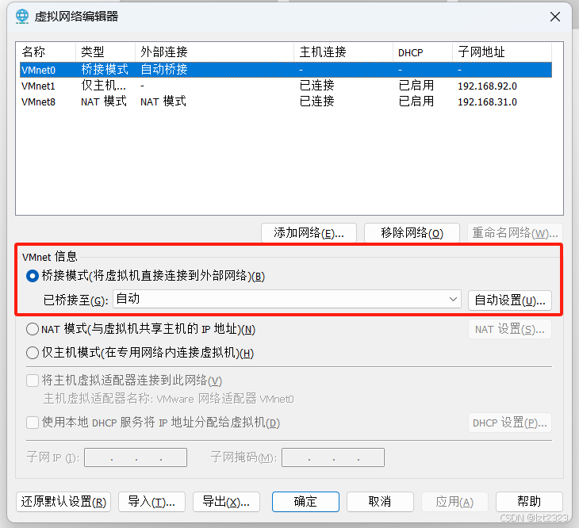Screen dimensions: 579x528
Task: Click 自动桥接 cell in VMnet0 row
Action: [164, 69]
